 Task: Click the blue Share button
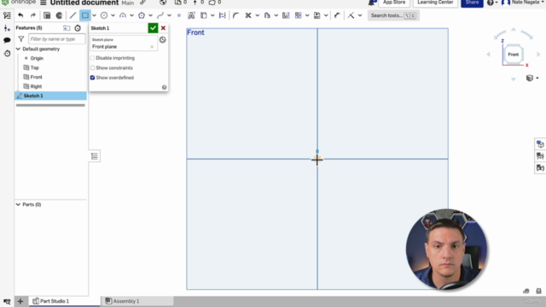tap(472, 3)
